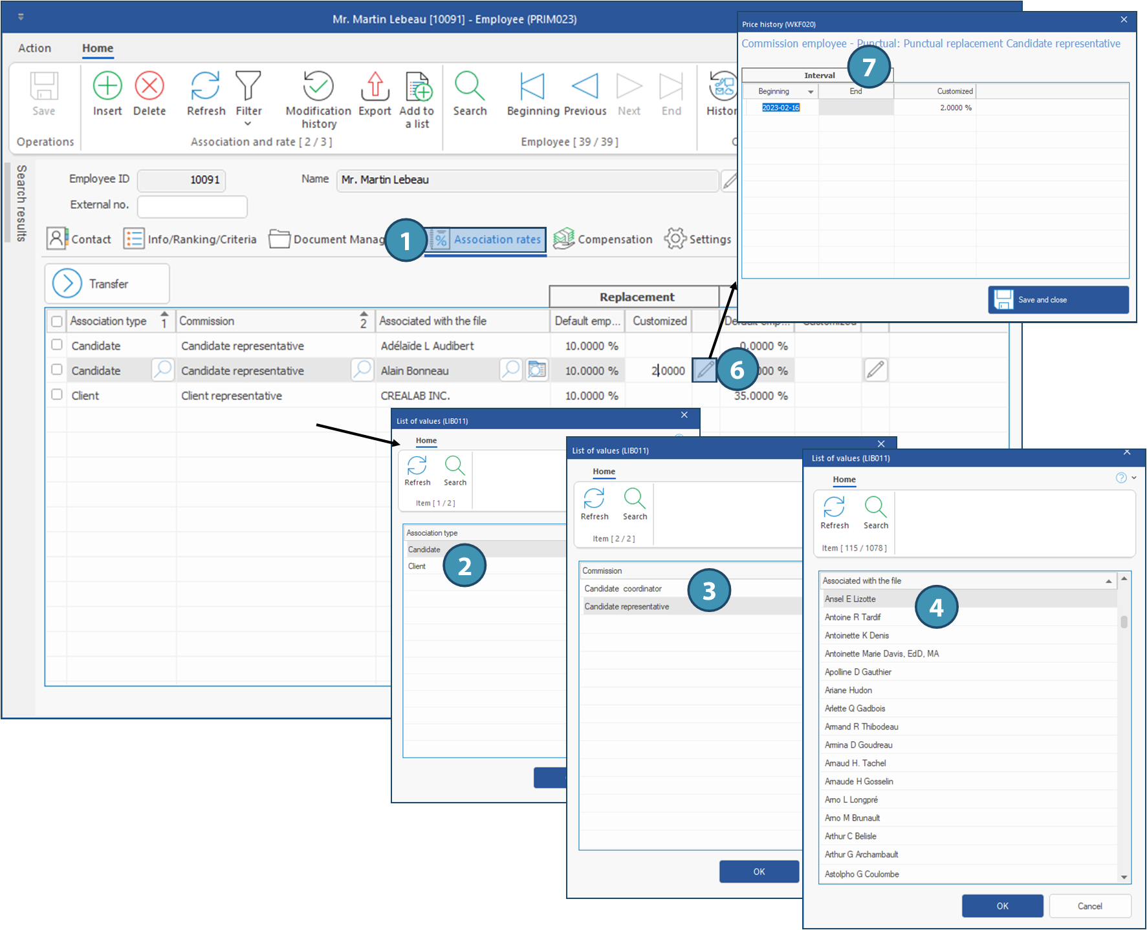
Task: Expand the Filter dropdown arrow
Action: click(x=248, y=124)
